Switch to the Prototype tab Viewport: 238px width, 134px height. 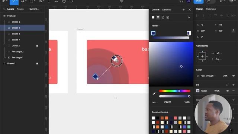211,9
